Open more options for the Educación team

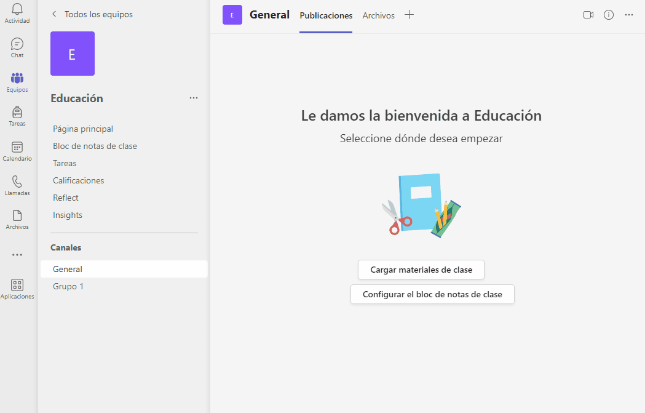coord(194,98)
